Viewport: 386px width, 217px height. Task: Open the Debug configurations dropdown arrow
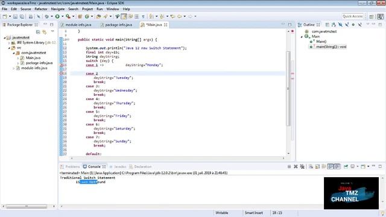coord(52,16)
